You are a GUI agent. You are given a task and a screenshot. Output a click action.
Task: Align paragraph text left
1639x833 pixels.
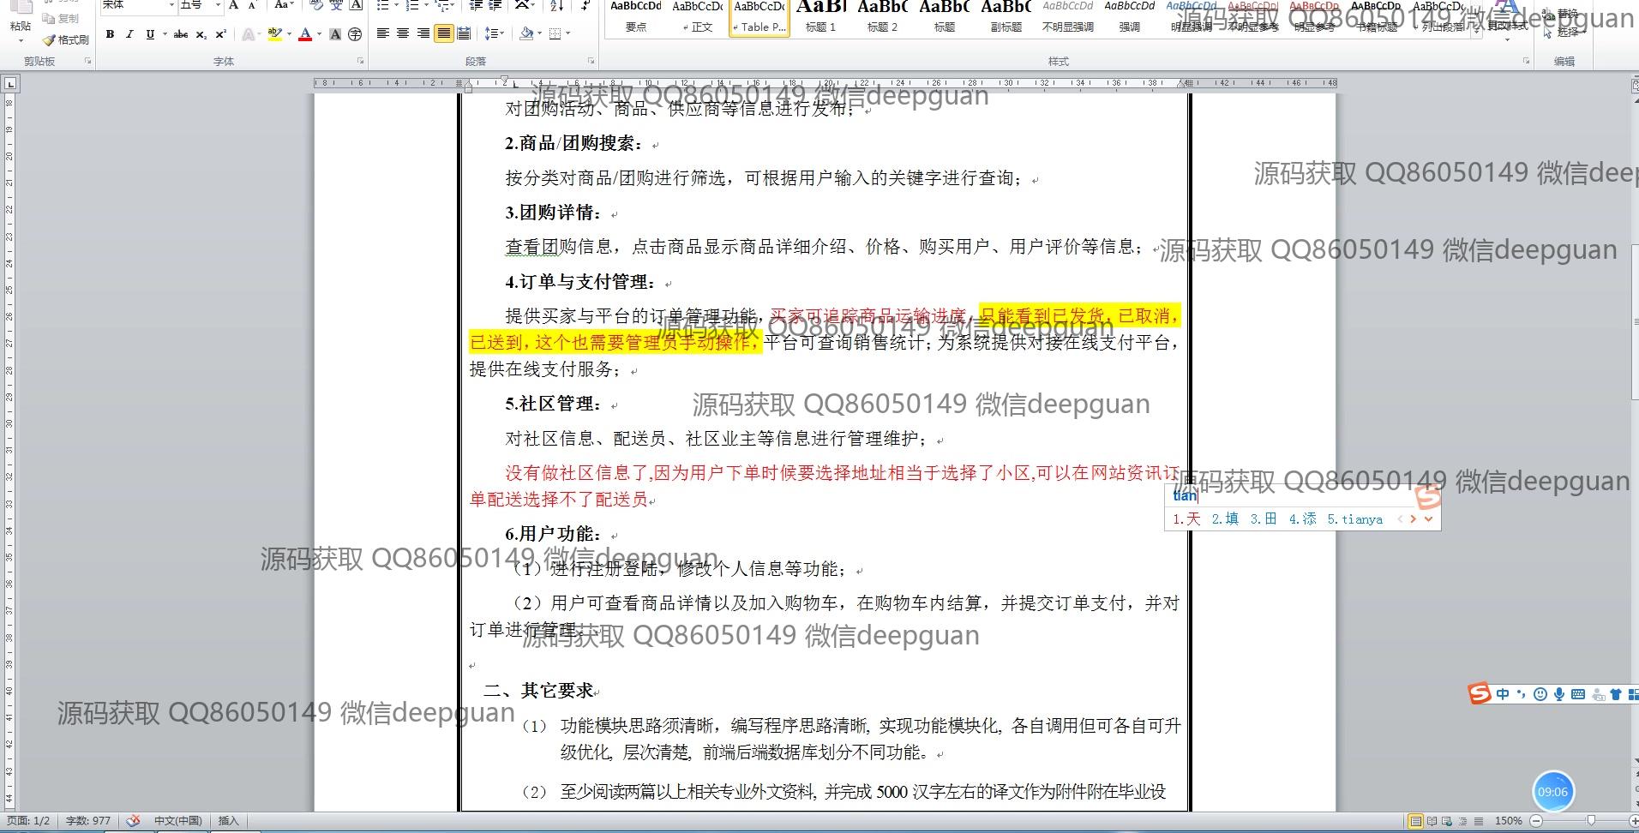382,33
